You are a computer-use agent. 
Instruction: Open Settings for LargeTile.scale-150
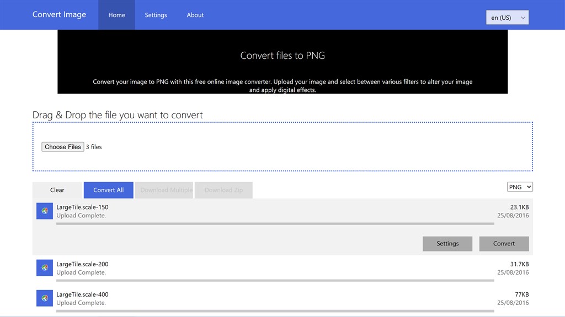tap(447, 243)
